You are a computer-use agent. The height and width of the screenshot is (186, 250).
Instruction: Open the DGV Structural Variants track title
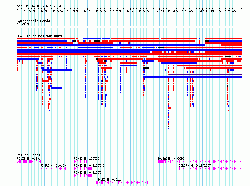pos(39,36)
